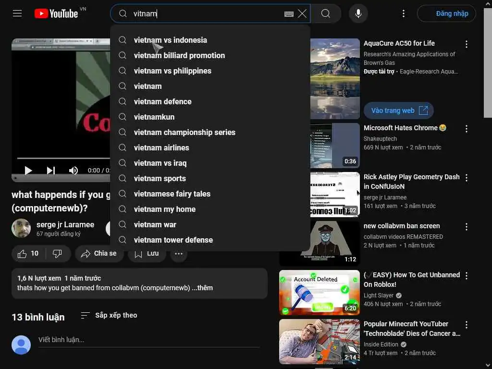492x369 pixels.
Task: Choose suggestion vietnam tower defense
Action: click(x=210, y=240)
